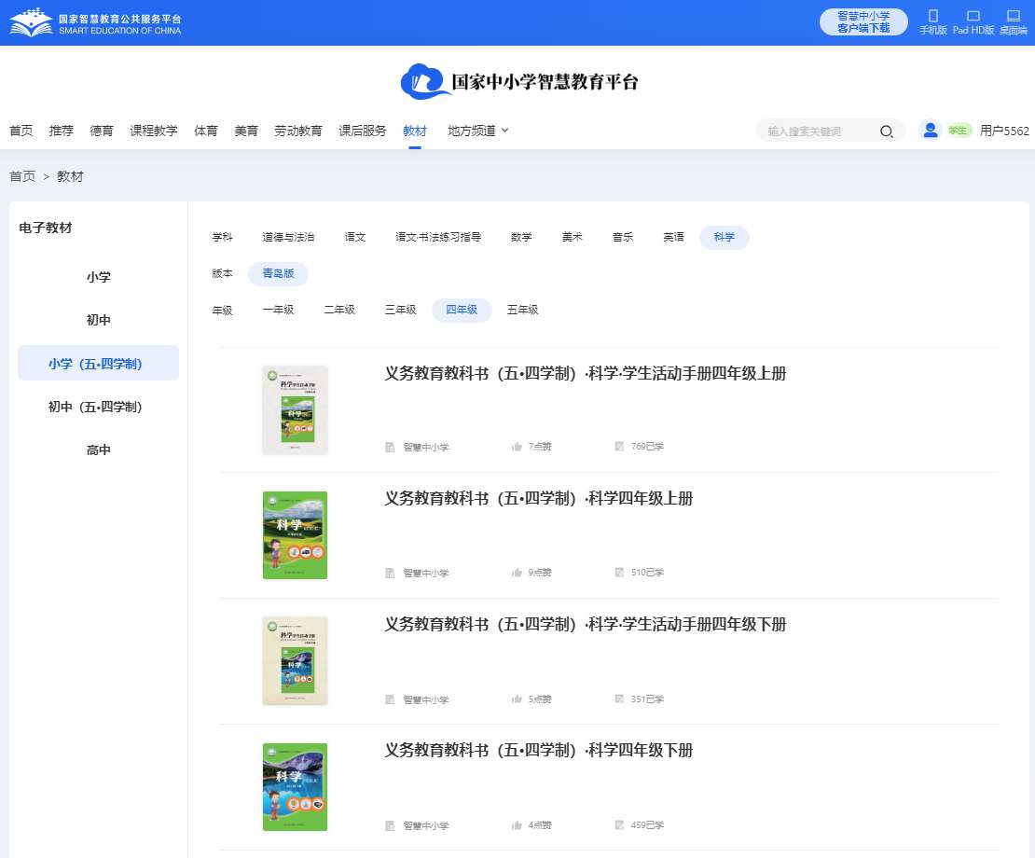Viewport: 1035px width, 858px height.
Task: Filter by subject 数学
Action: [x=521, y=237]
